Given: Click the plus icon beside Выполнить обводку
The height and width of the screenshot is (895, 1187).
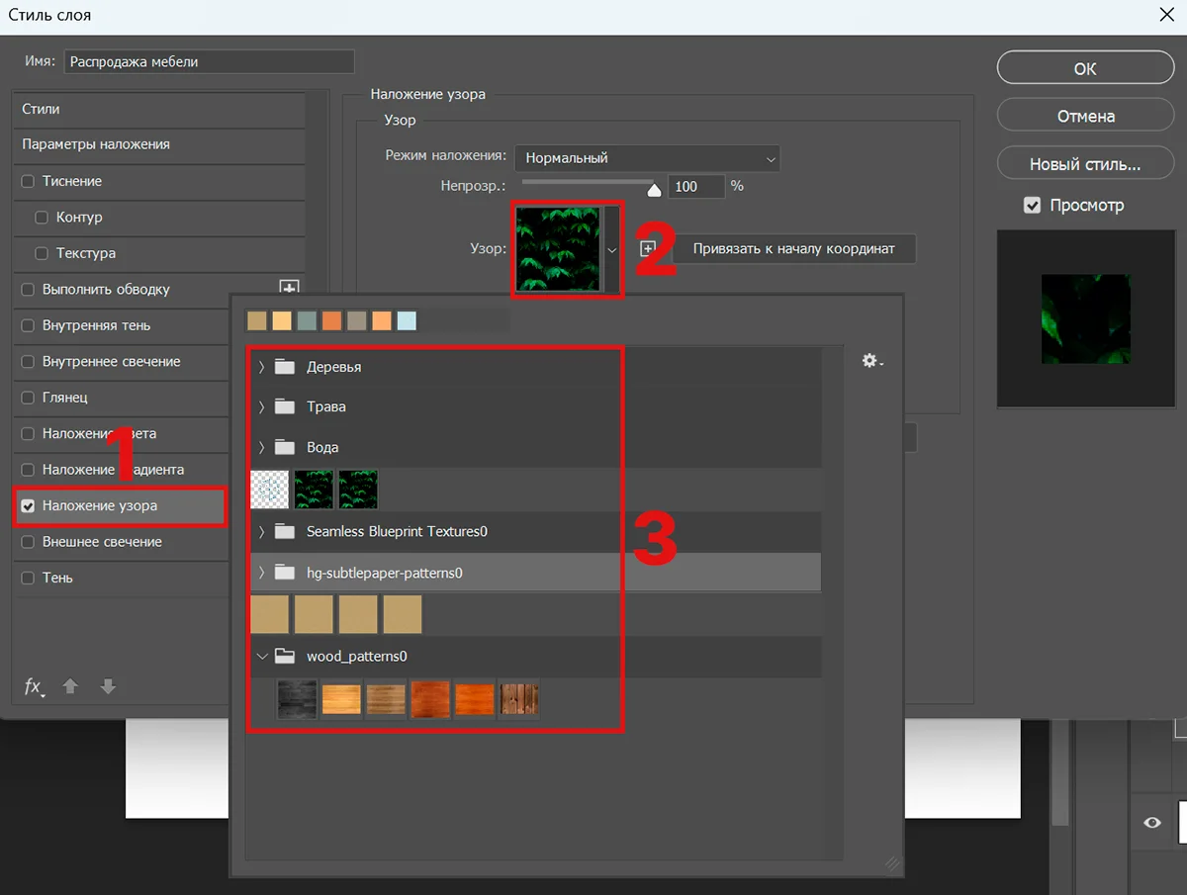Looking at the screenshot, I should tap(289, 288).
